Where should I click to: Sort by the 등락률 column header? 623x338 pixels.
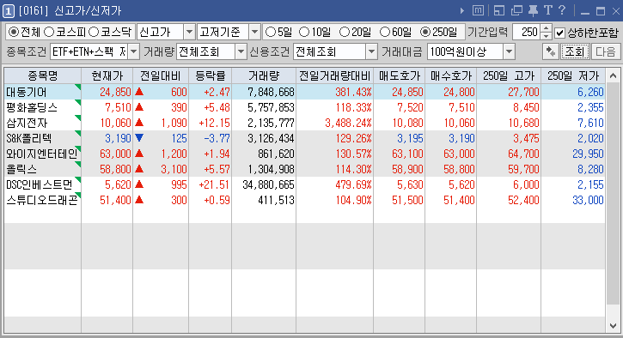point(211,75)
